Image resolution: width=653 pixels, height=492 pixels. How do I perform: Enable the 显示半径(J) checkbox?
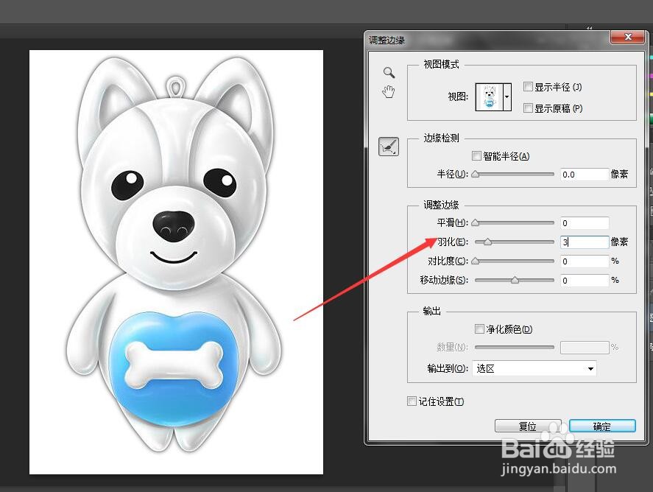[x=529, y=86]
